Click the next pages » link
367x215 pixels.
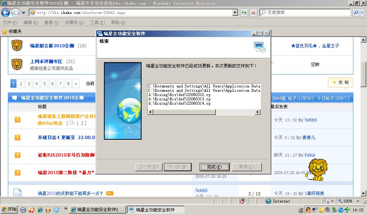coord(76,83)
